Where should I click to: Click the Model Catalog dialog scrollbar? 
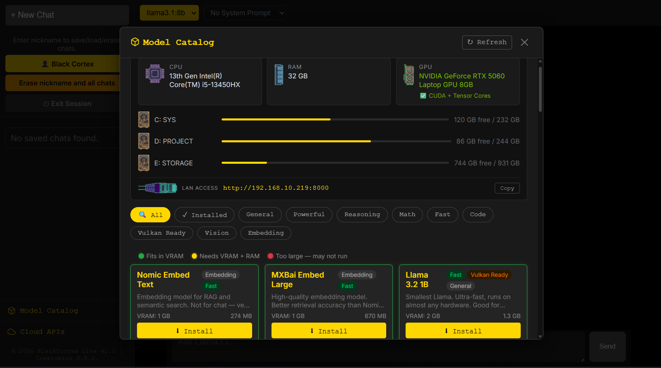[540, 89]
